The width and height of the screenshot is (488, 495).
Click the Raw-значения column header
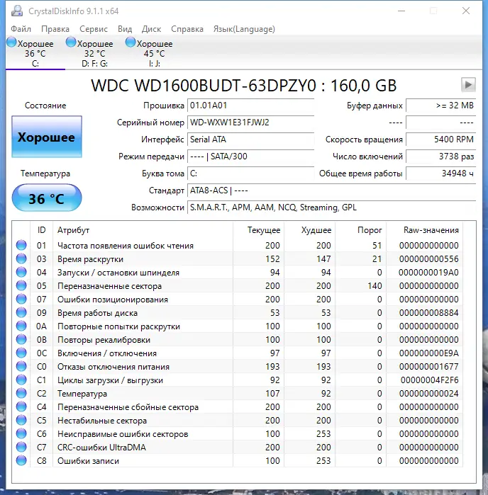[x=424, y=230]
